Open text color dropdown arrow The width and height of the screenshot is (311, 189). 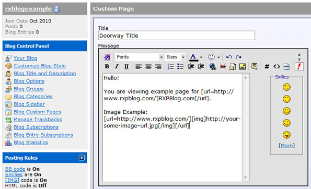click(201, 57)
